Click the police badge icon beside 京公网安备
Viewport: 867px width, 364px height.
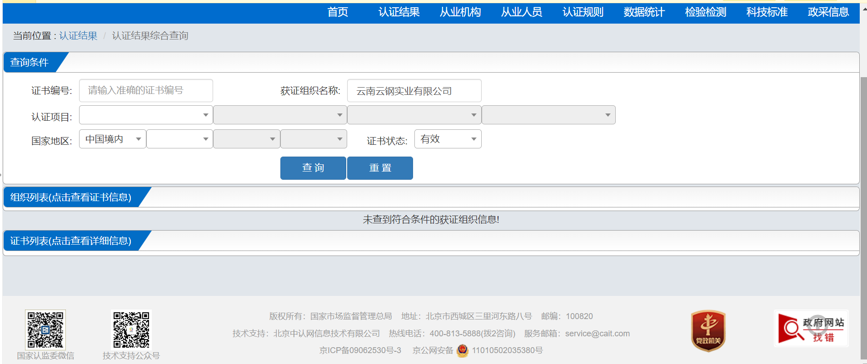[462, 350]
